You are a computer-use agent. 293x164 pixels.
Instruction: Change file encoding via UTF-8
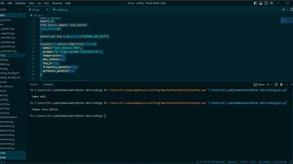(x=244, y=162)
